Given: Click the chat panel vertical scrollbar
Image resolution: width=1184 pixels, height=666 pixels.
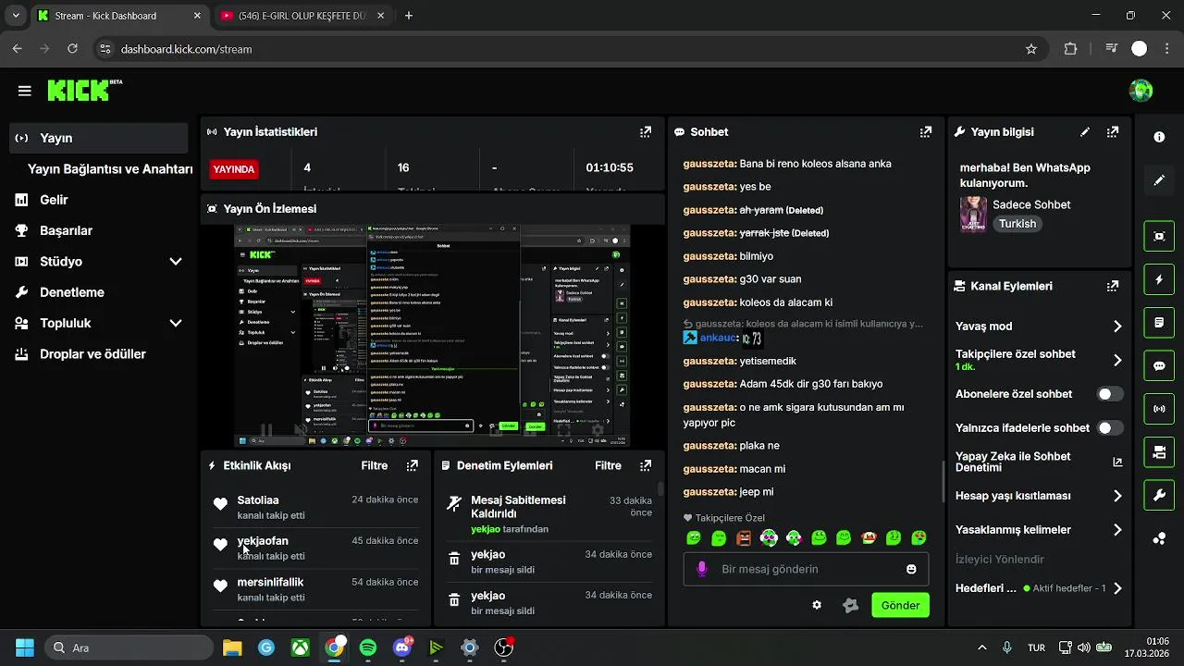Looking at the screenshot, I should 943,481.
